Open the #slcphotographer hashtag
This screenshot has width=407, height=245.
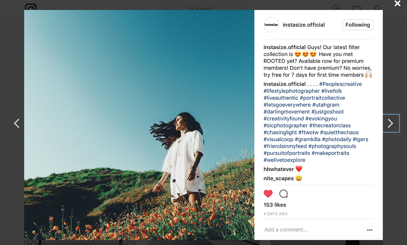pos(286,126)
